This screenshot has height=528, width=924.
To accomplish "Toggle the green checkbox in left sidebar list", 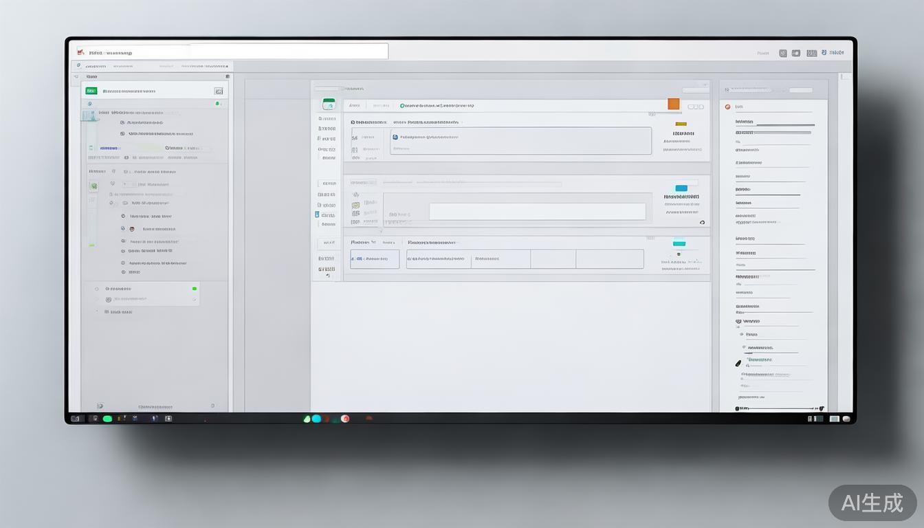I will click(93, 186).
